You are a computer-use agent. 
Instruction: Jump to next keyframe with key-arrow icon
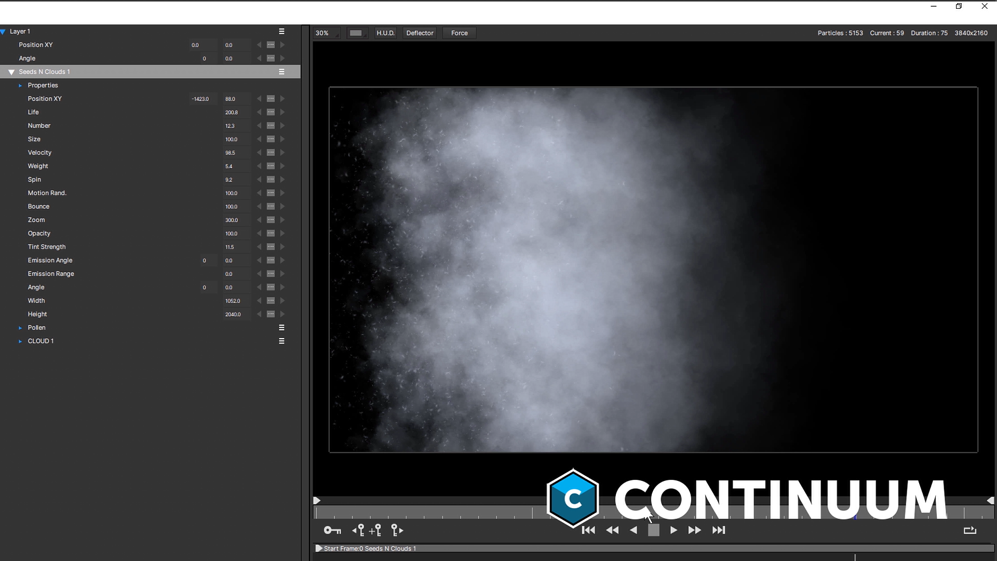[397, 530]
